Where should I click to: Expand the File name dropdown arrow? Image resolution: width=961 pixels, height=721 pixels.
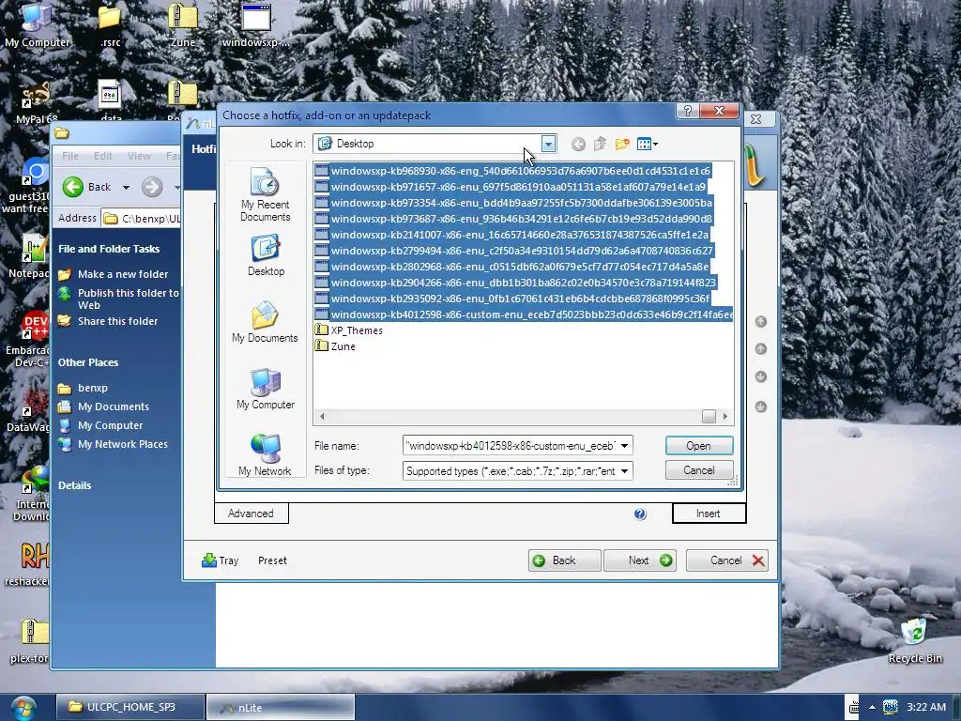click(x=624, y=446)
